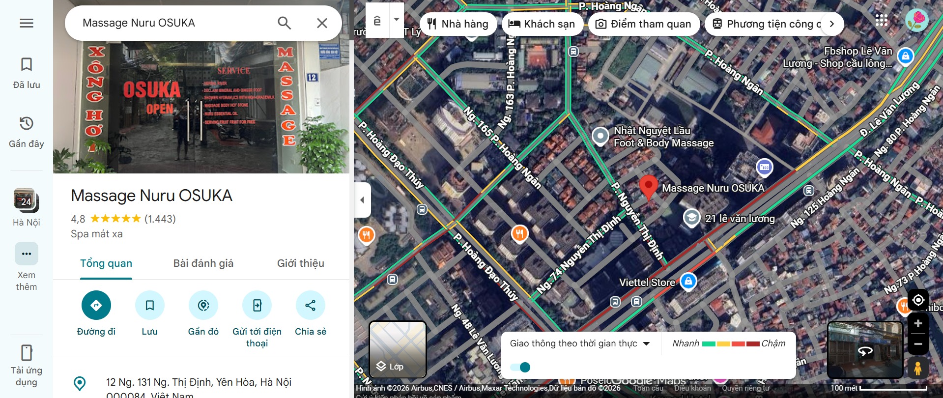The image size is (943, 398).
Task: Click the Điều khoản terms link
Action: (692, 388)
